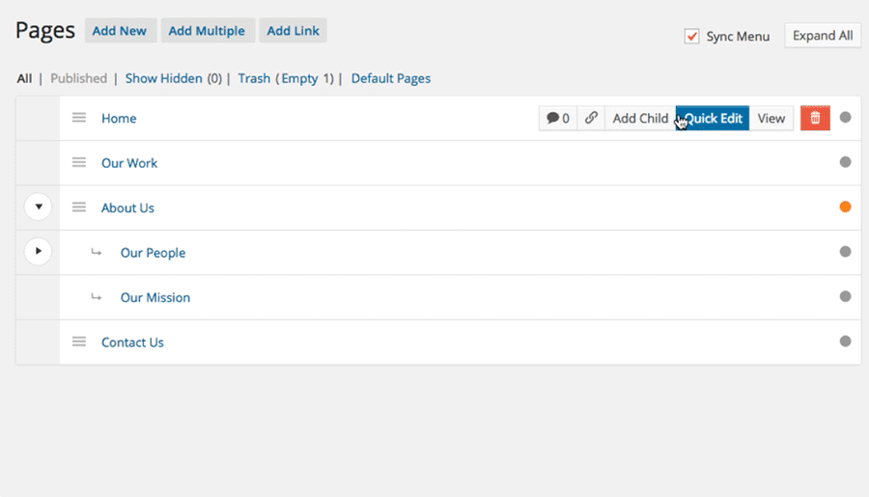The width and height of the screenshot is (869, 497).
Task: Switch to the Published filter
Action: coord(79,78)
